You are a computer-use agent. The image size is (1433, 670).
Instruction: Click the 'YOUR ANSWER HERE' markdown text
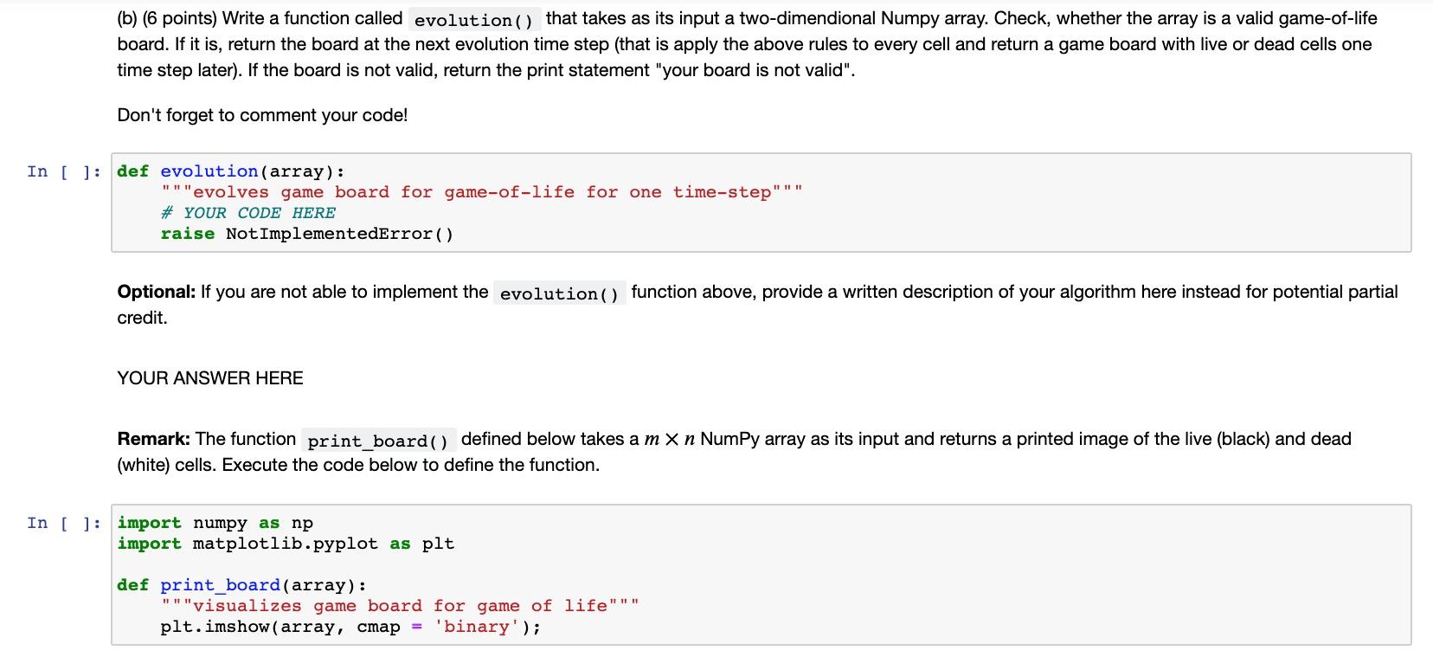[x=210, y=378]
